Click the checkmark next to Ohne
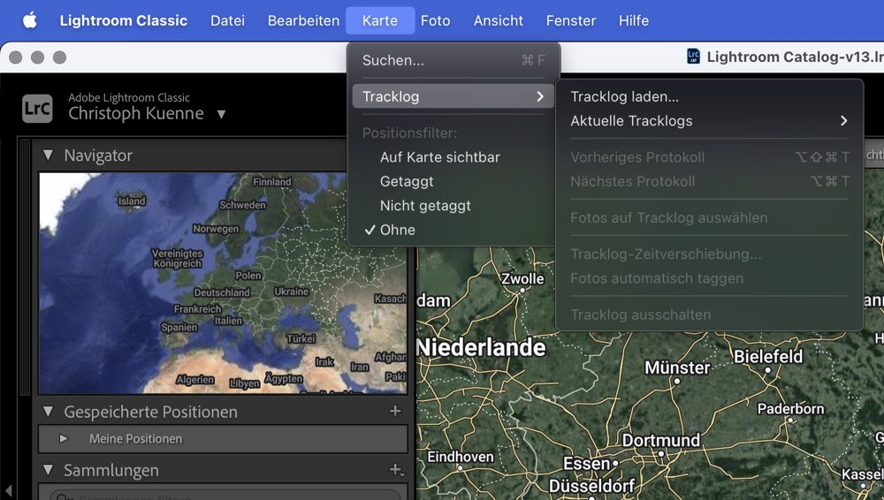 pyautogui.click(x=370, y=230)
